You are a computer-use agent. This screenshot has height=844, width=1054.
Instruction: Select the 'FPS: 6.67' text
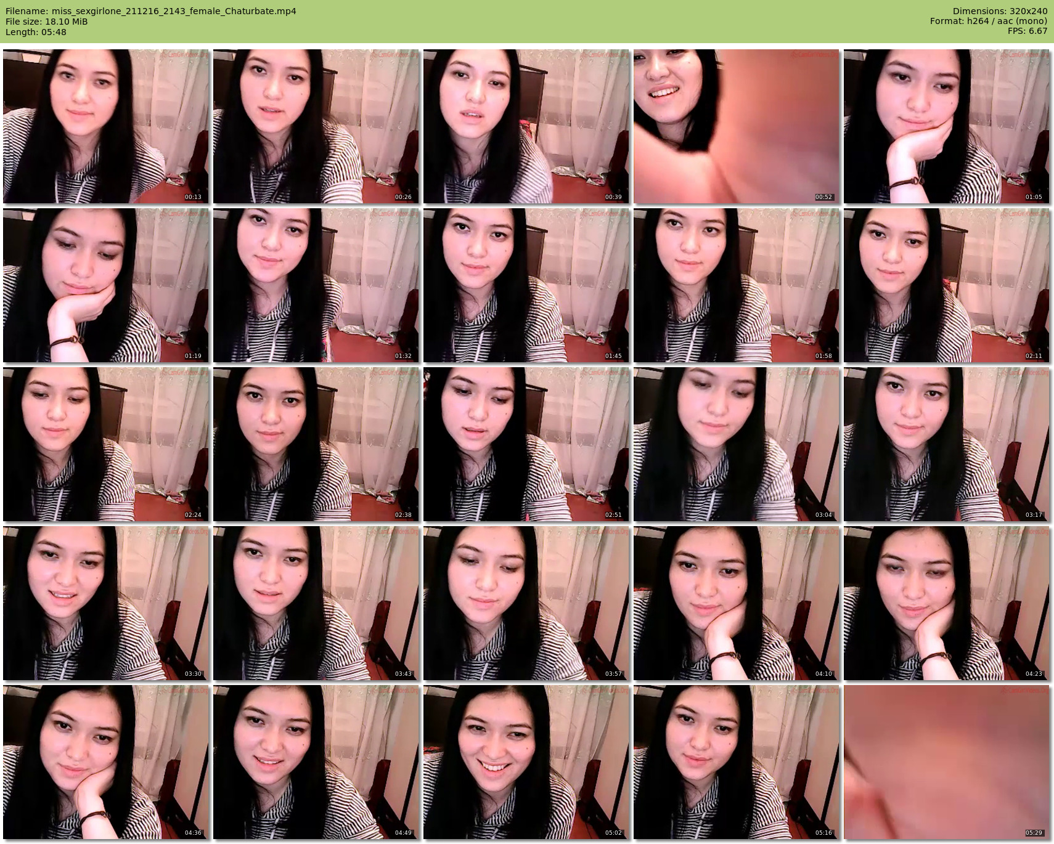click(x=1027, y=31)
